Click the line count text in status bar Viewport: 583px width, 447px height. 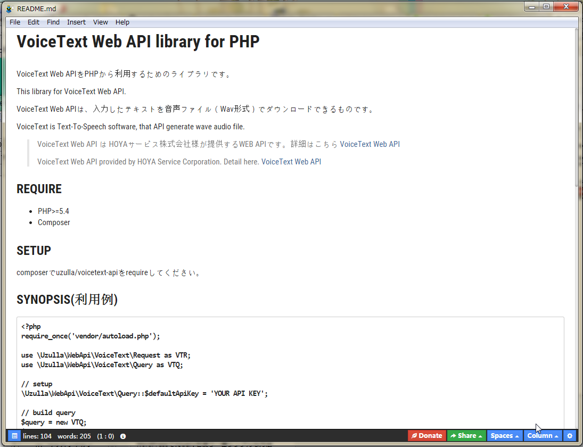pyautogui.click(x=37, y=436)
